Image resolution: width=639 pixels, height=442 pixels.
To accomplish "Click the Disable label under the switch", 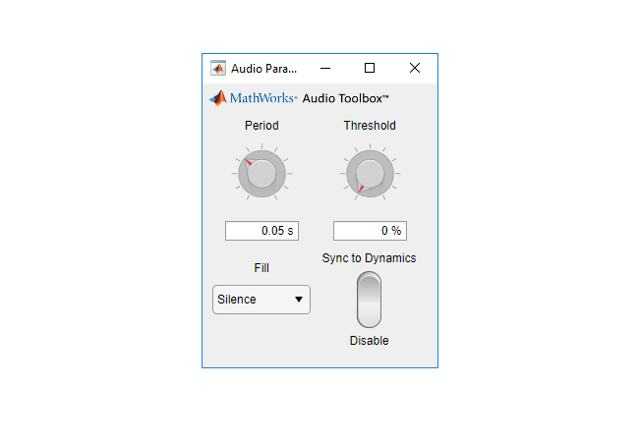I will [x=369, y=341].
